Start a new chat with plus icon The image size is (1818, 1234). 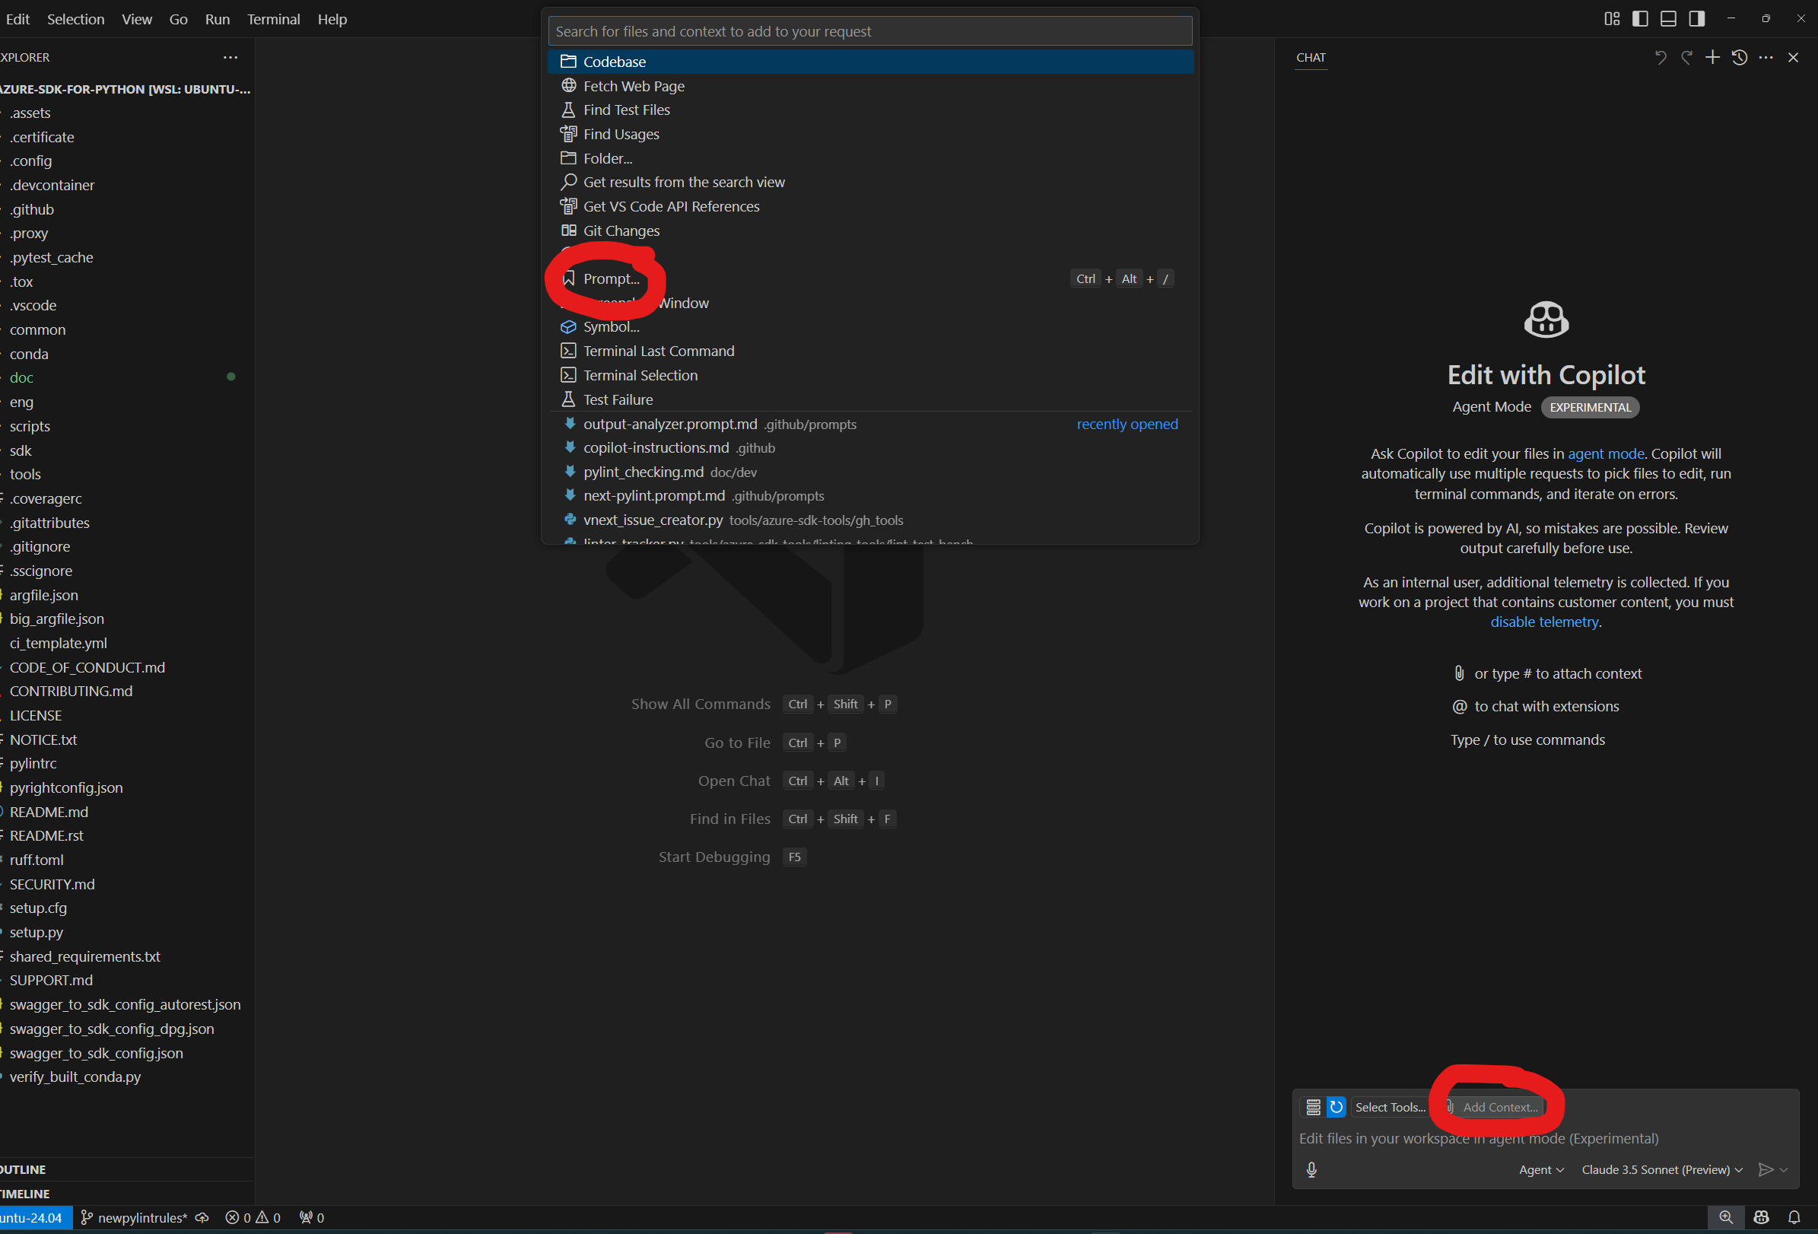[1712, 57]
